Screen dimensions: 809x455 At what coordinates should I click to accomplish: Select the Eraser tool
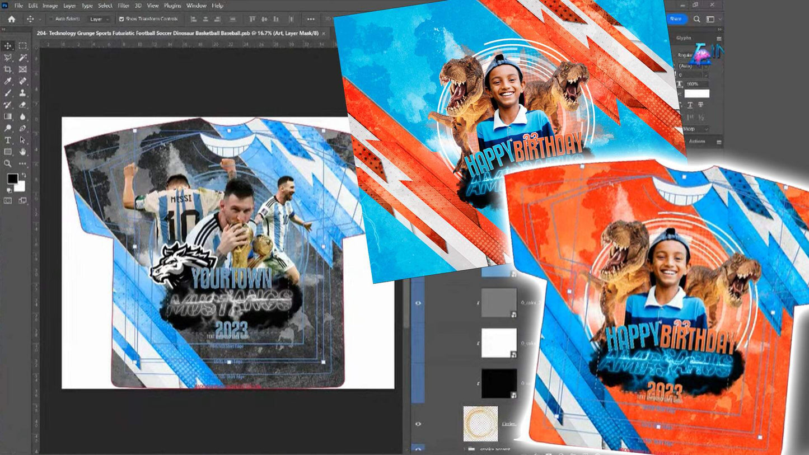point(22,105)
